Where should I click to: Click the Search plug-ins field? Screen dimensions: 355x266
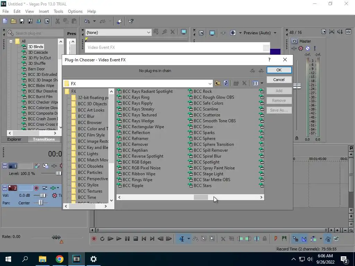pos(35,33)
